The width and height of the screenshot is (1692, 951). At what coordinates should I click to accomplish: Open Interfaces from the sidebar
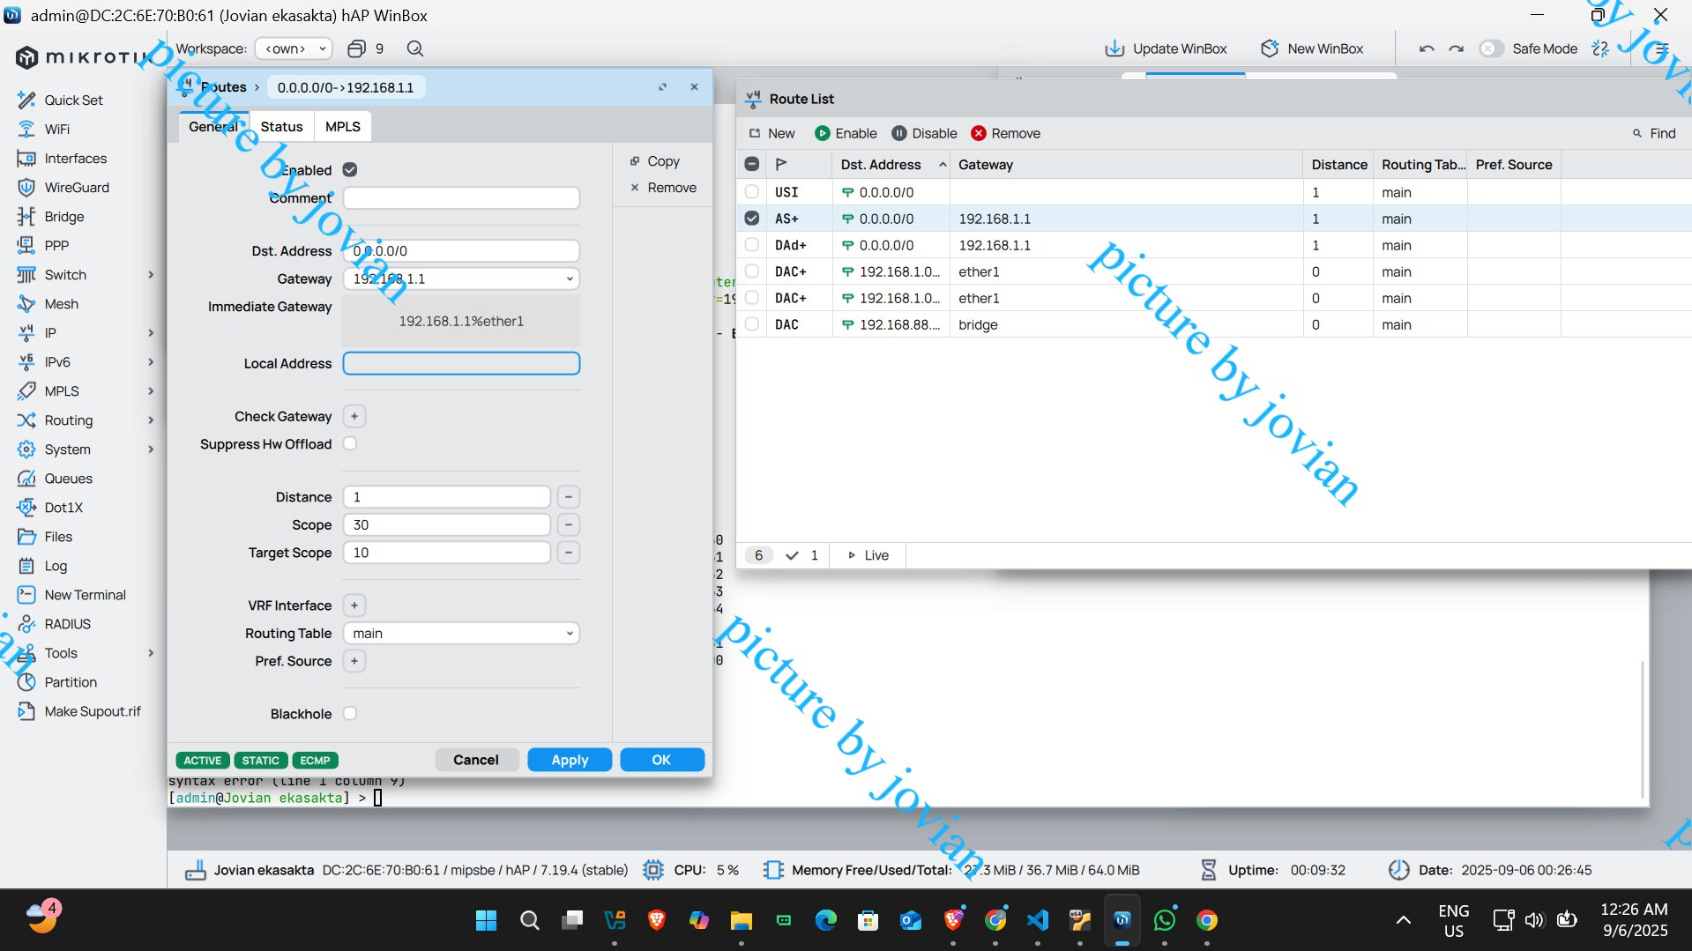point(75,159)
